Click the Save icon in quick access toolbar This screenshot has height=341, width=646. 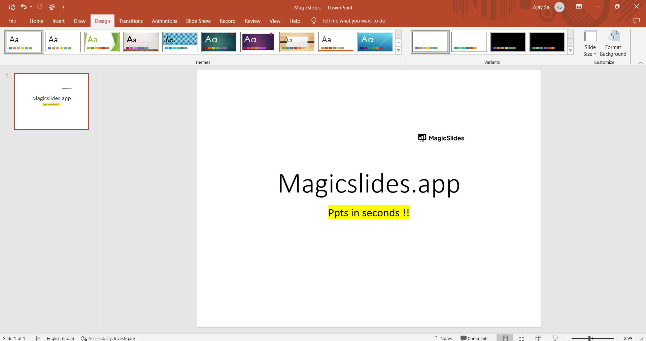12,7
